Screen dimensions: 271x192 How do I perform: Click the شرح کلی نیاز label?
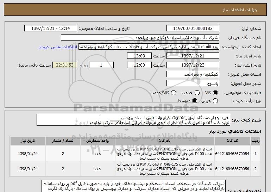tap(246, 120)
